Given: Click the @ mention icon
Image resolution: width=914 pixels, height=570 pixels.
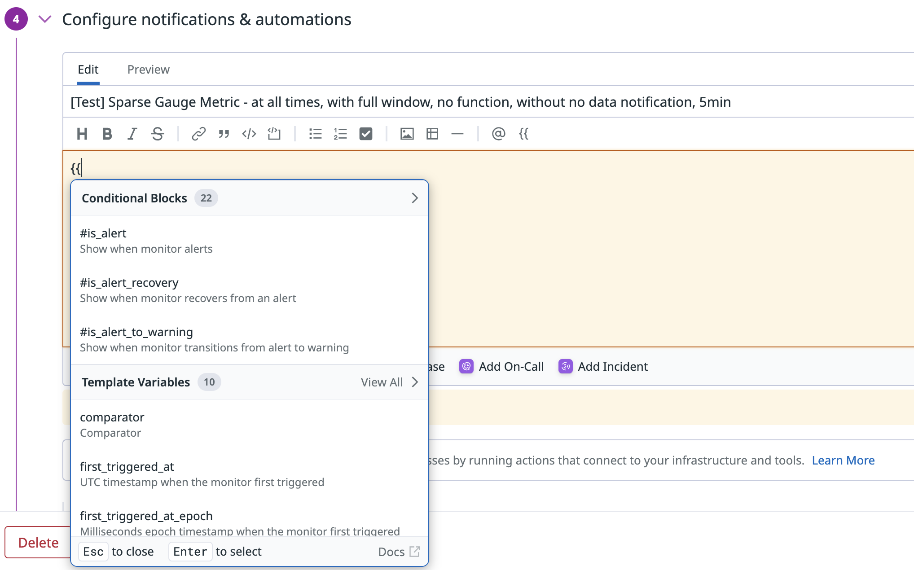Looking at the screenshot, I should (498, 134).
